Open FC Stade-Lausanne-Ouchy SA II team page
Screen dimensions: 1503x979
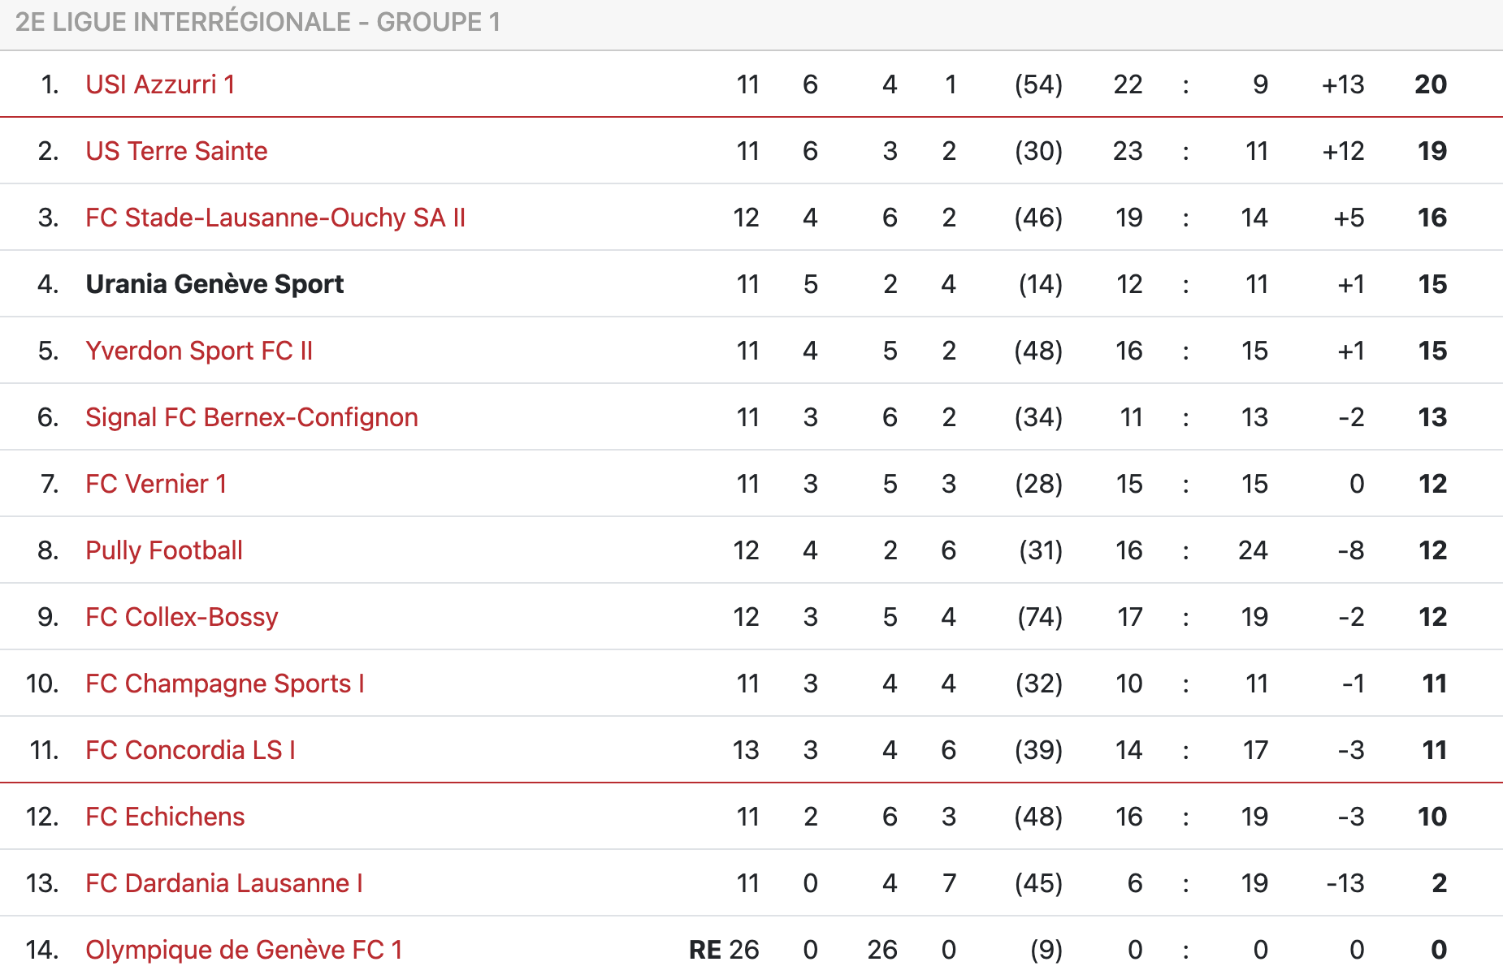275,218
